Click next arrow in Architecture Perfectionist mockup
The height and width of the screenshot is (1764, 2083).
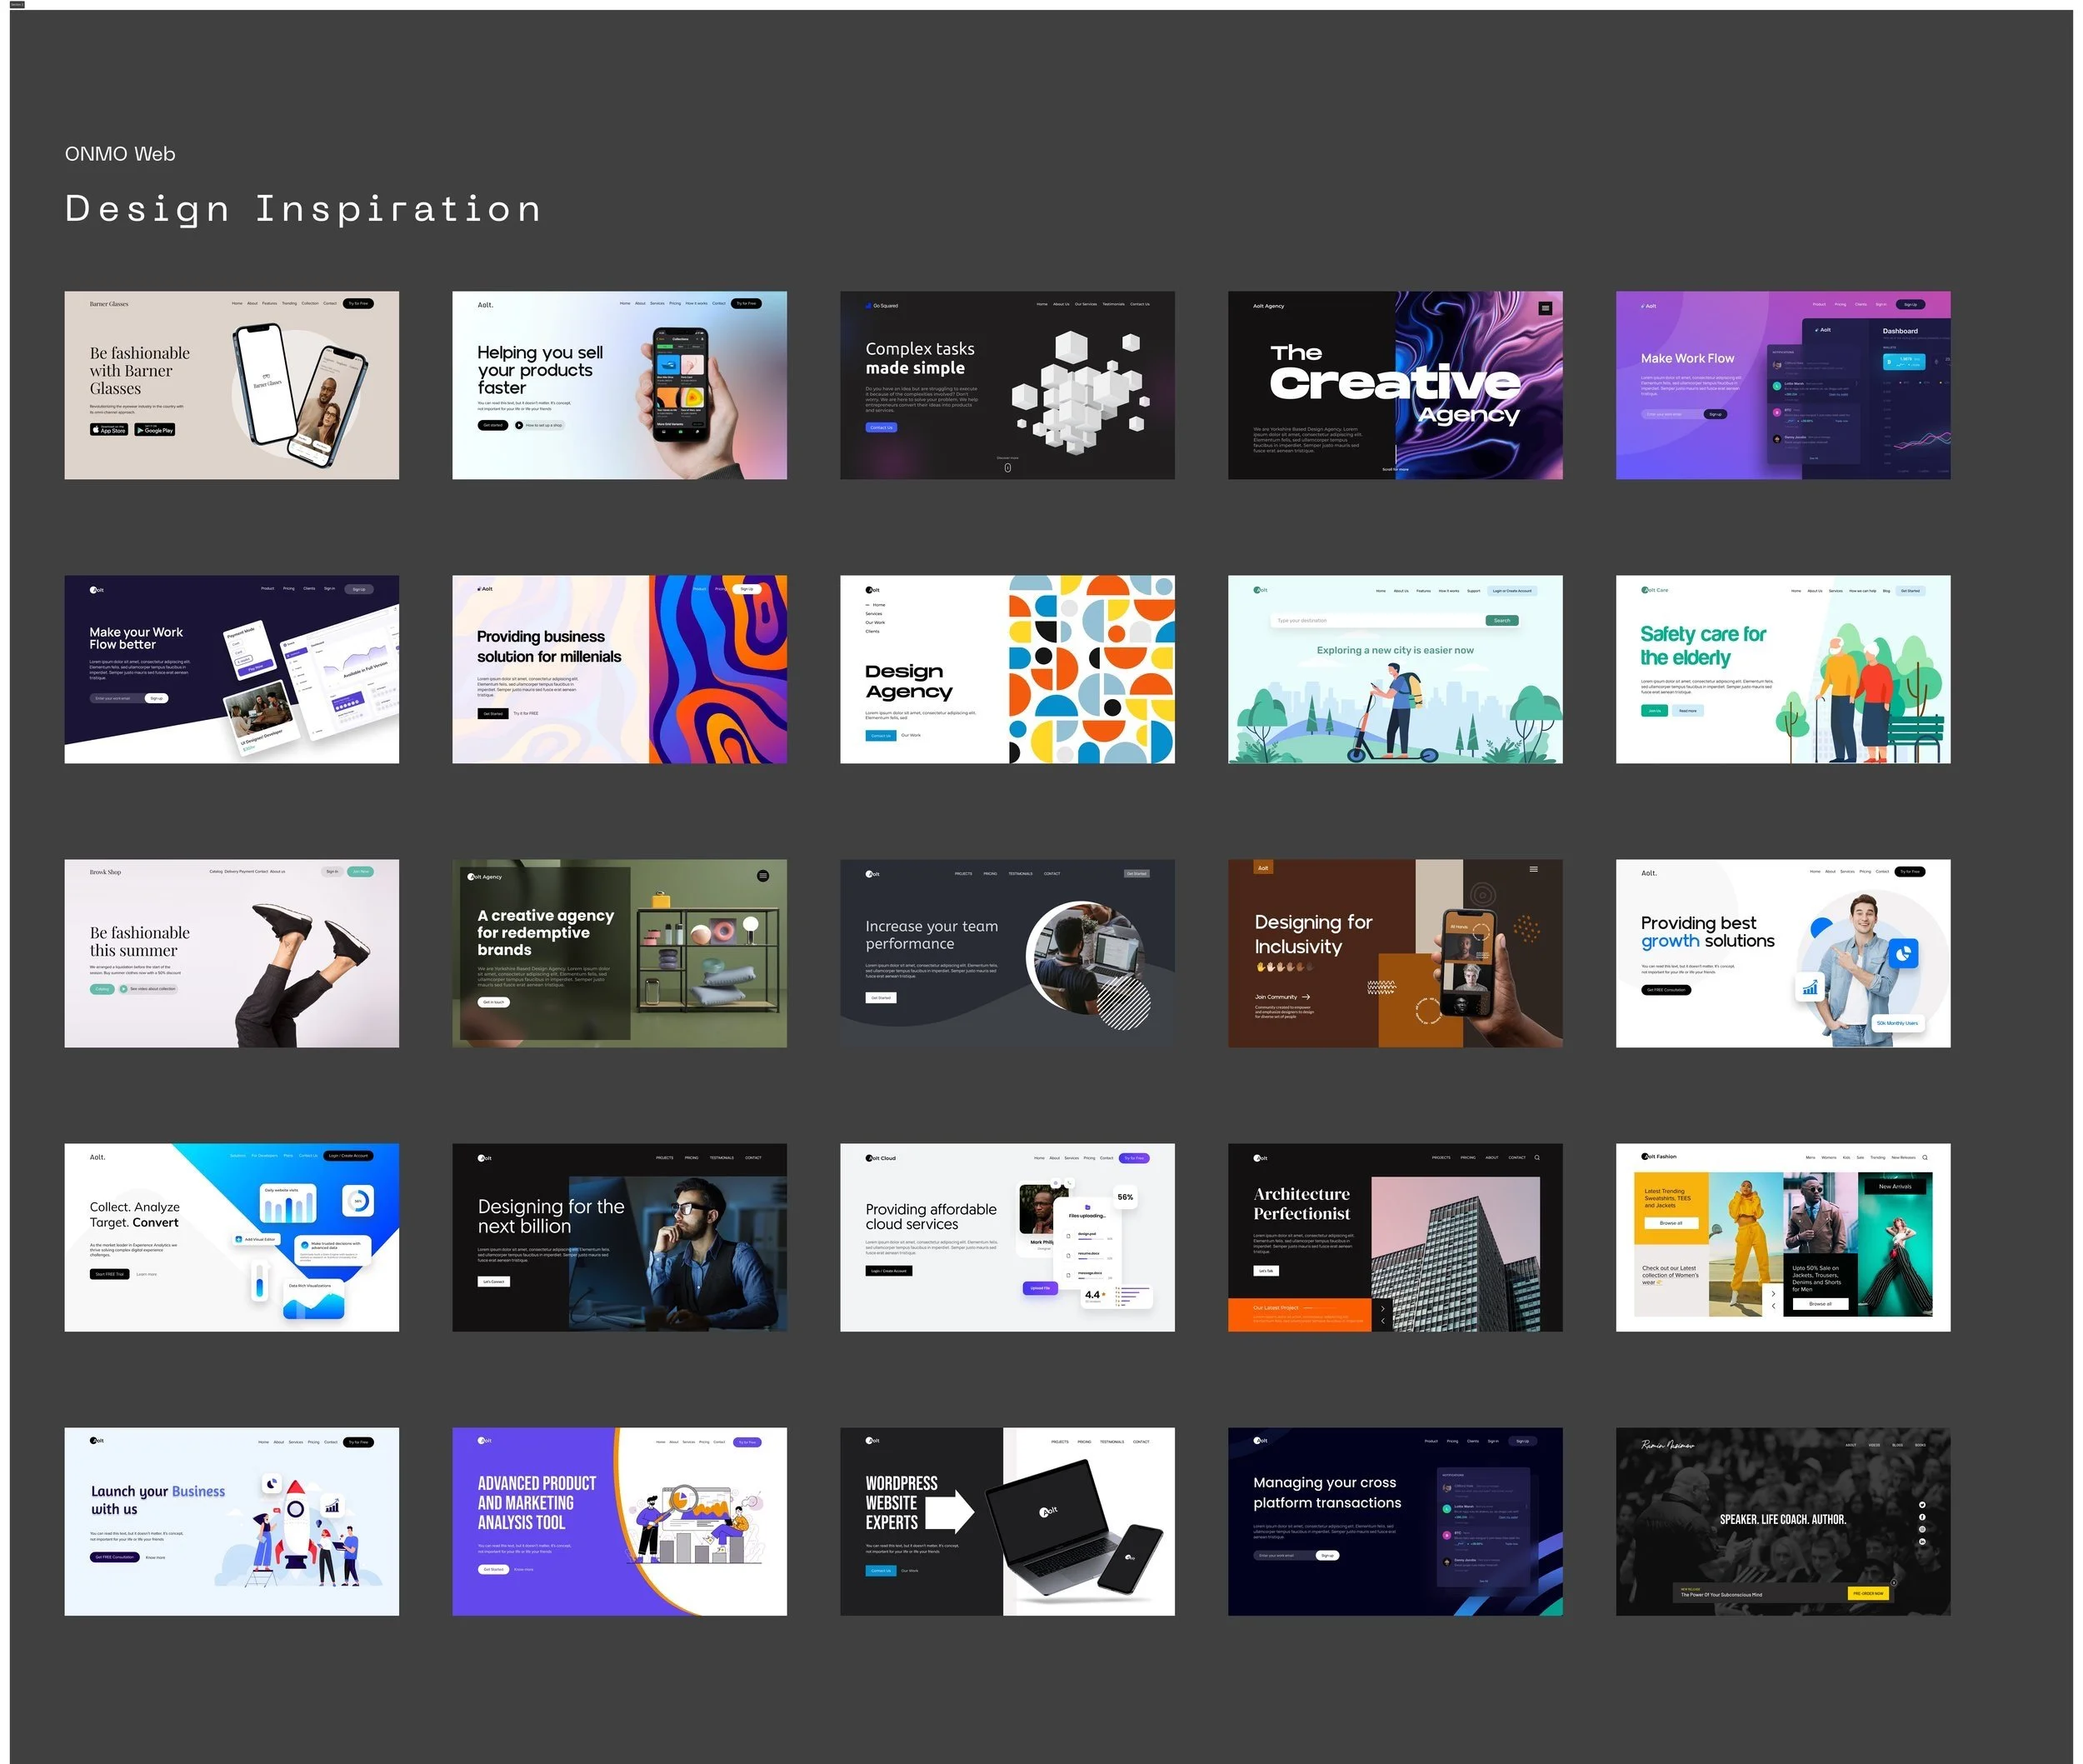(x=1382, y=1308)
